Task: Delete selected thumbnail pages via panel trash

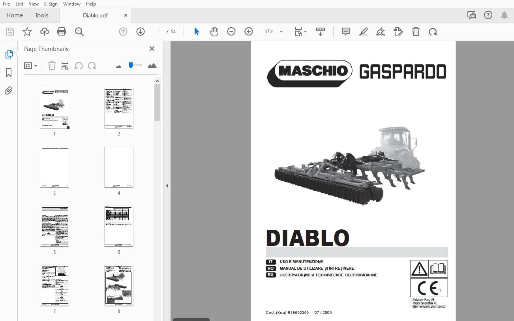Action: [52, 66]
